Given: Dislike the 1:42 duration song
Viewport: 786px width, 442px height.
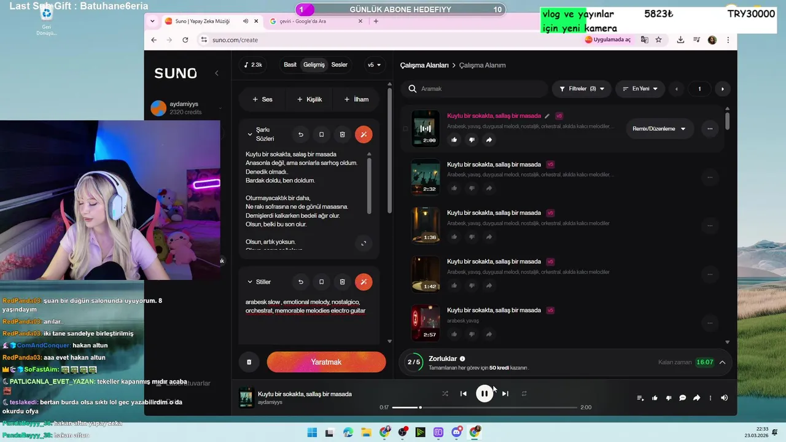Looking at the screenshot, I should tap(472, 285).
